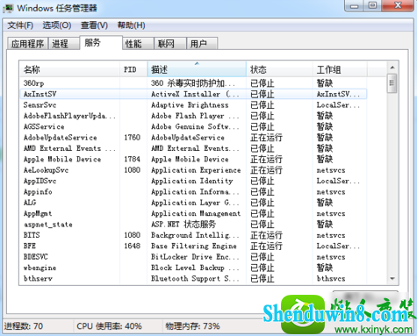Select the BITS service row

click(193, 235)
